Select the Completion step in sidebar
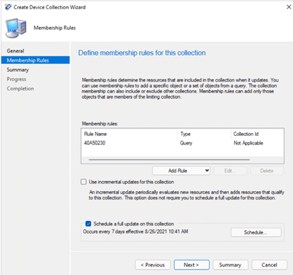Viewport: 293px width, 275px height. tap(21, 89)
